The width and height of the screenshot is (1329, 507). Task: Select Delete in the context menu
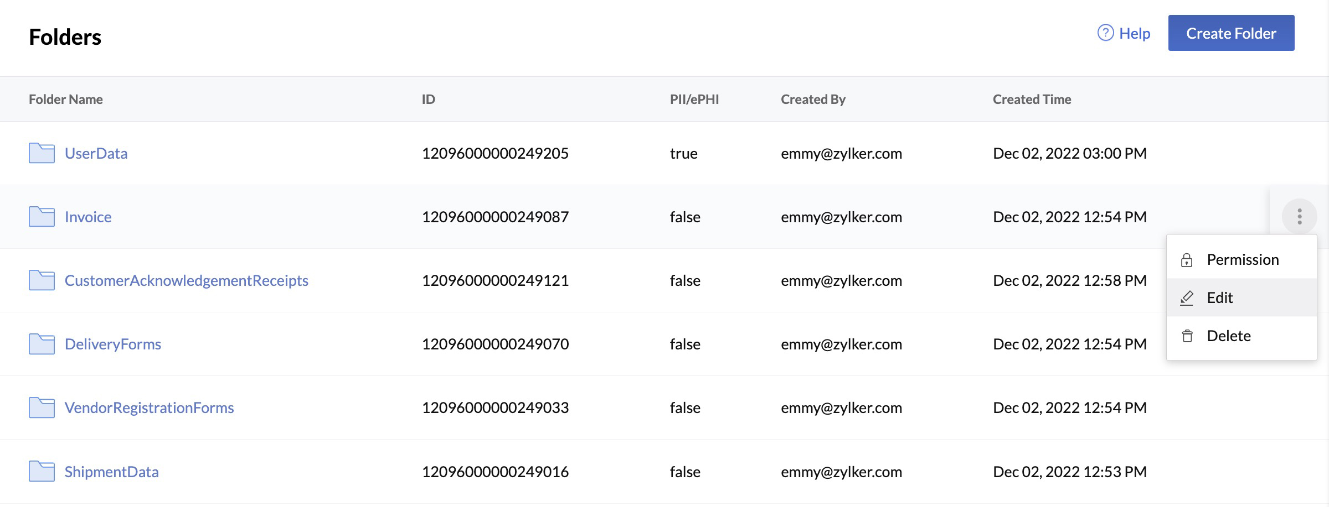[1228, 335]
